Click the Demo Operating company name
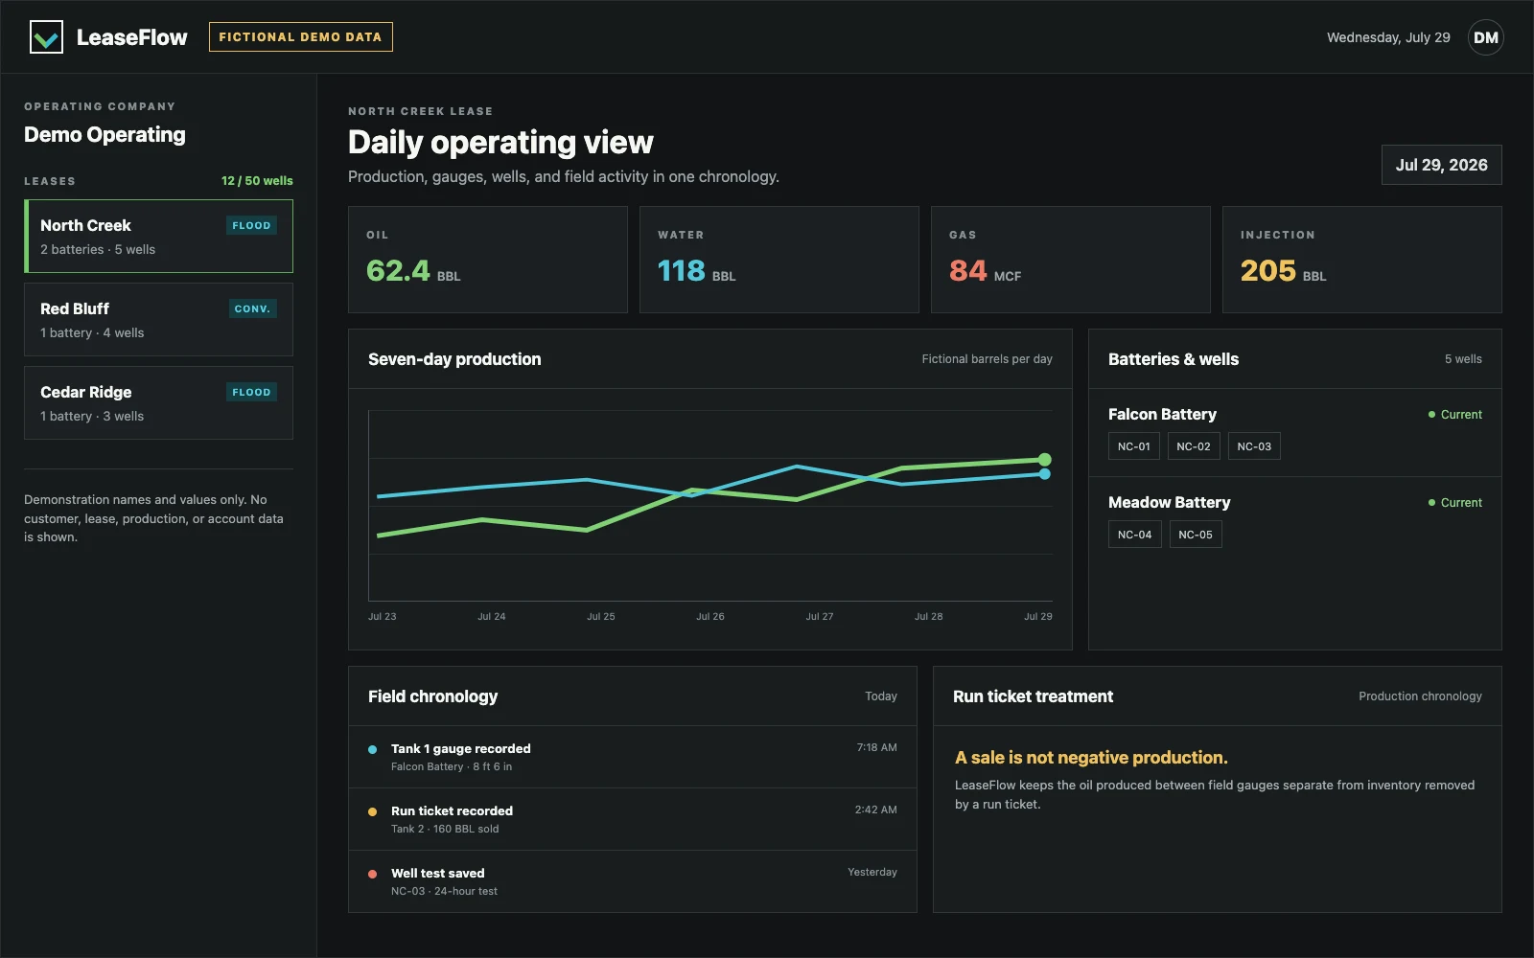1534x958 pixels. (105, 134)
